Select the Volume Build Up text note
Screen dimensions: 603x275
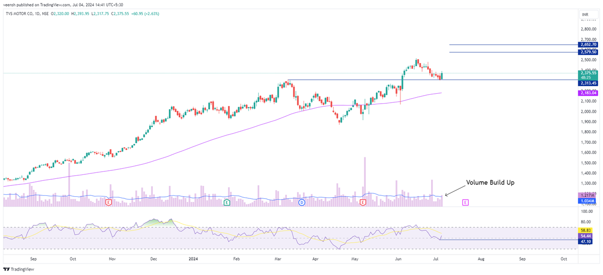[490, 182]
